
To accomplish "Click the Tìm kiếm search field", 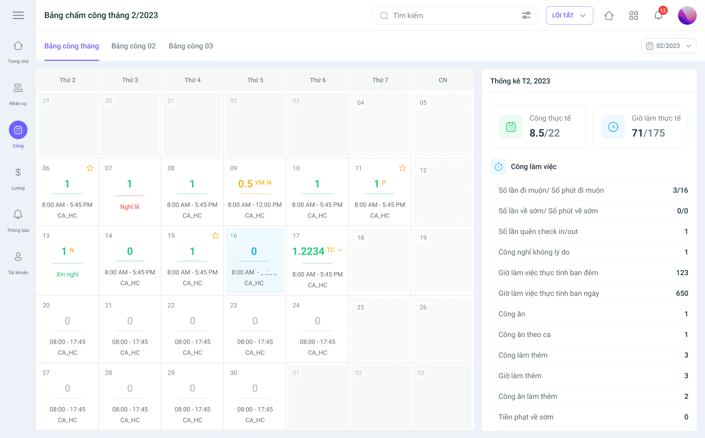I will tap(455, 15).
